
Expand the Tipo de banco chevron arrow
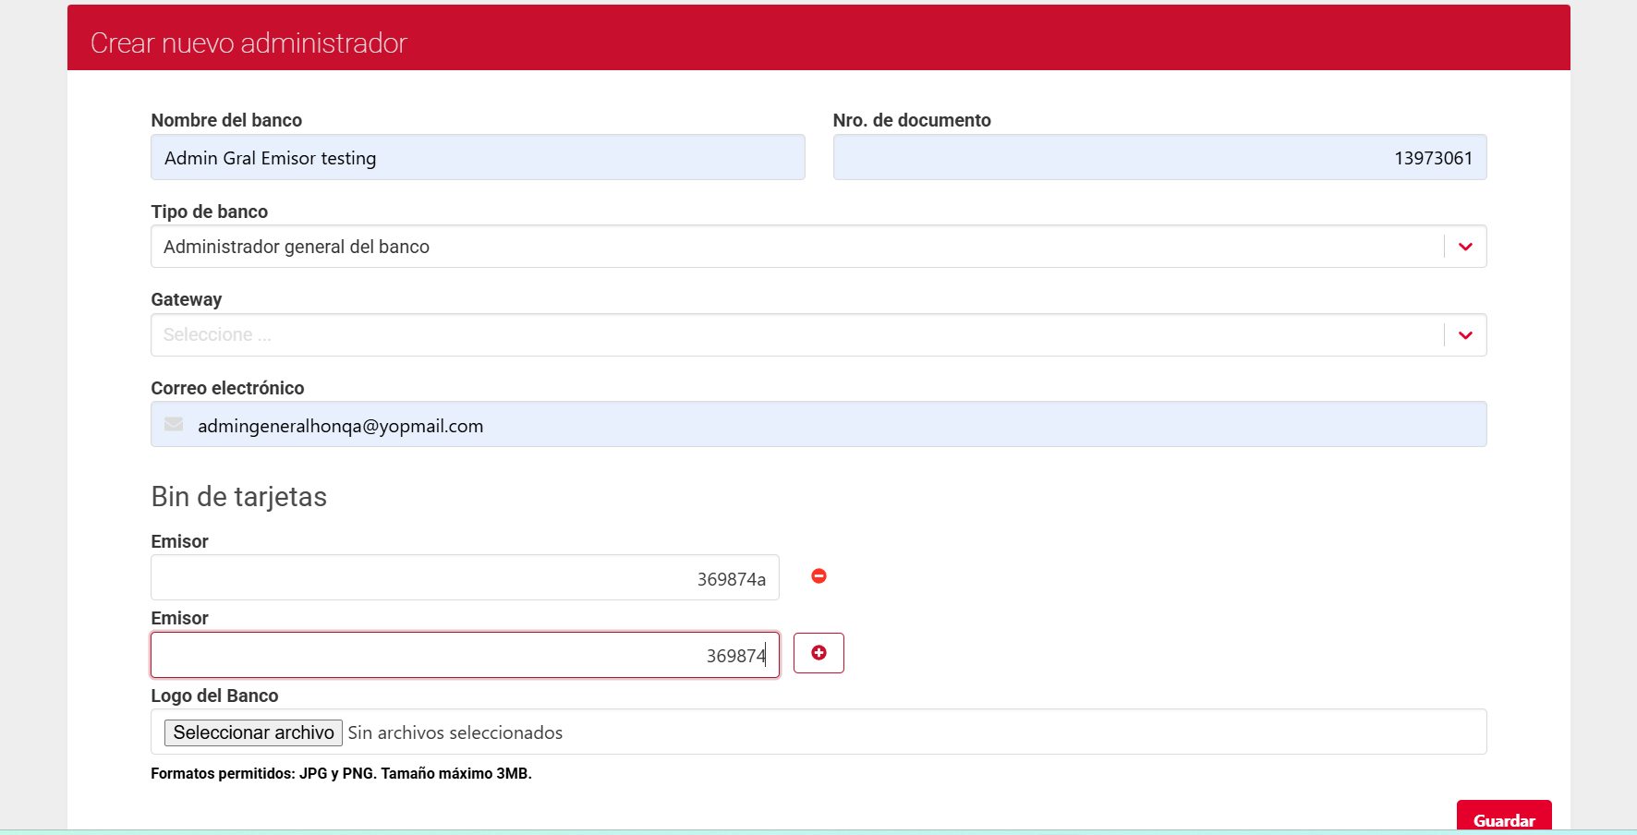pyautogui.click(x=1465, y=247)
